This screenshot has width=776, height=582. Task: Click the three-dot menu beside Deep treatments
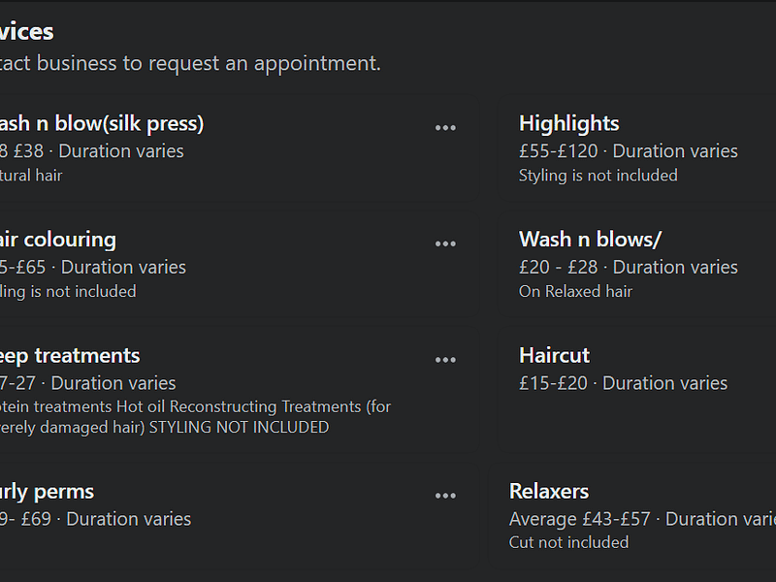pos(445,360)
